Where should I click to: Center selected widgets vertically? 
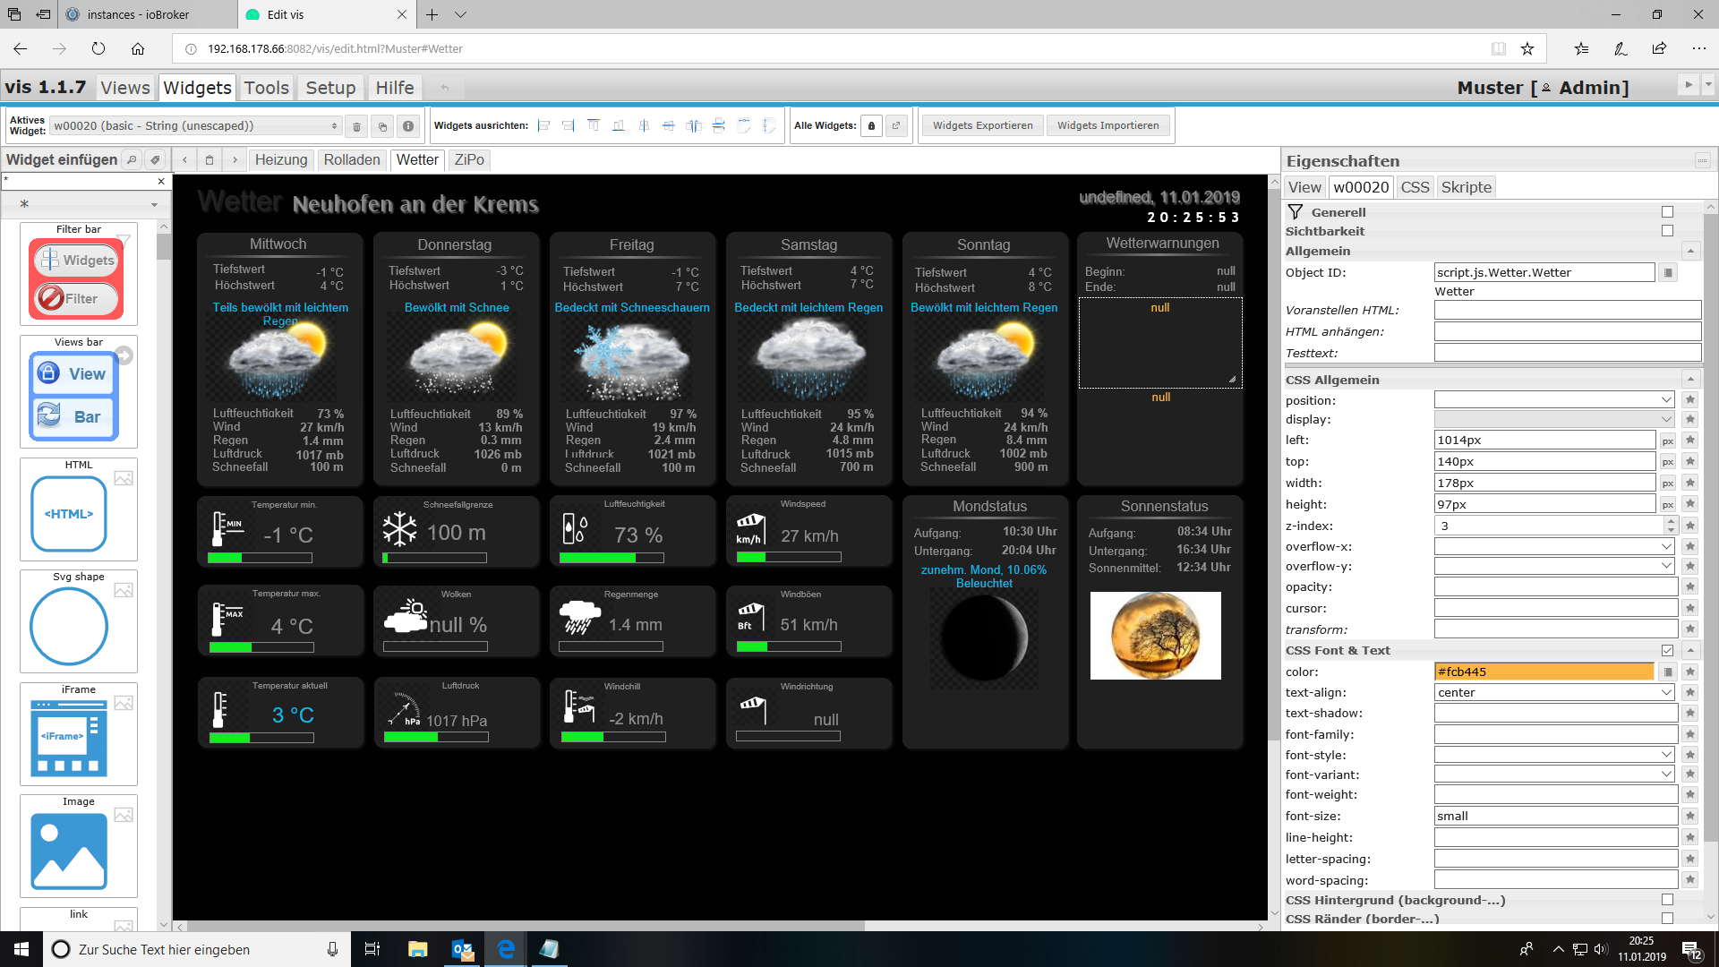(x=644, y=126)
